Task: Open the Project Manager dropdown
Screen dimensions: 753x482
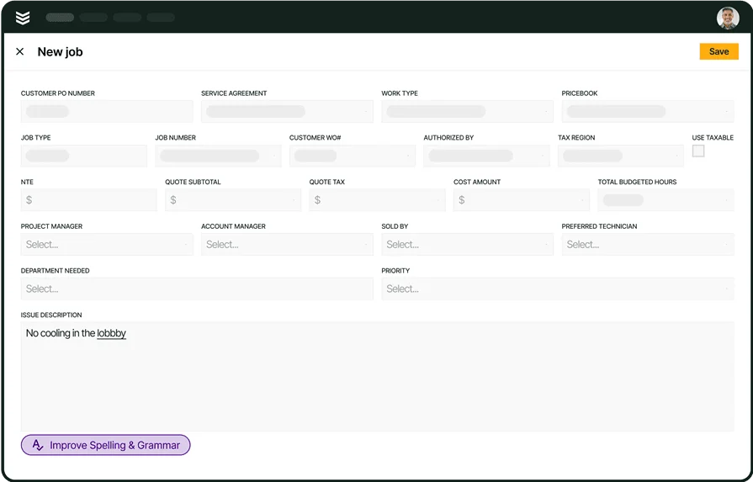Action: tap(107, 245)
